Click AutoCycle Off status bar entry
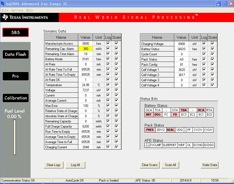 point(75,180)
